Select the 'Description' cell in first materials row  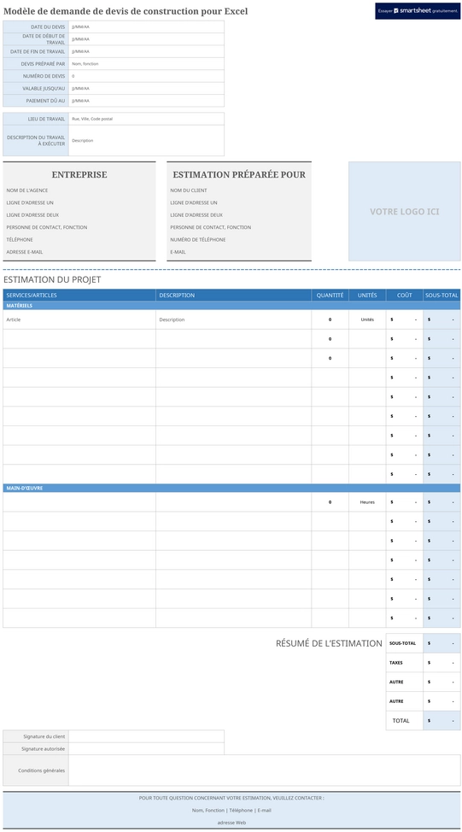coord(234,320)
